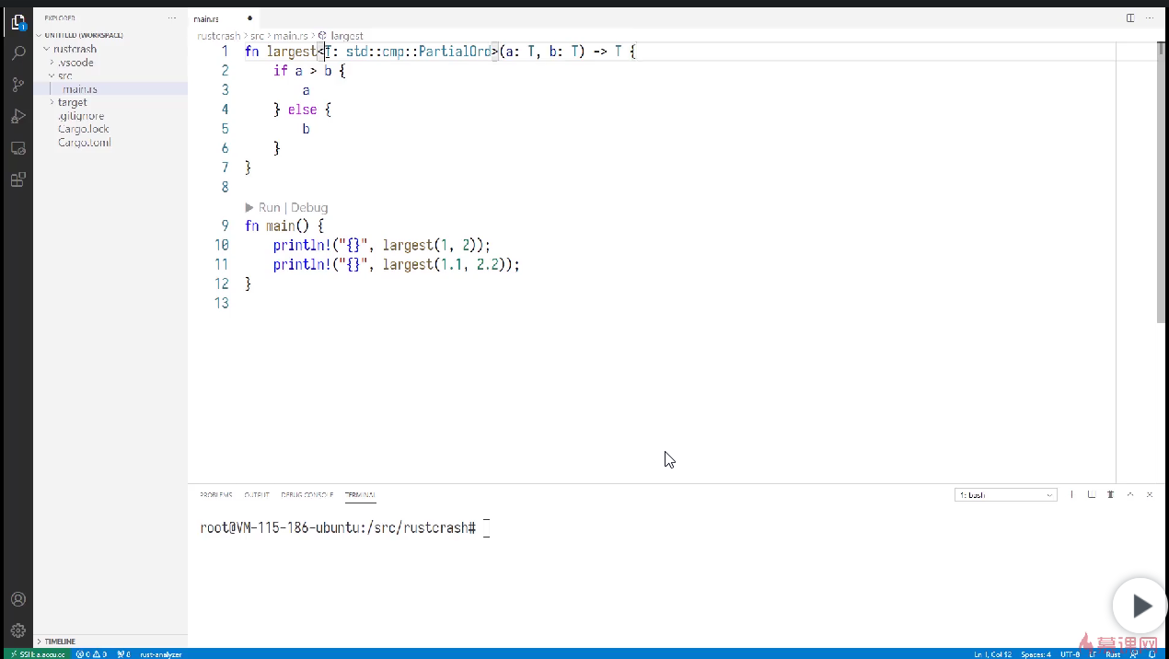
Task: Click UTF-8 encoding in status bar
Action: 1071,653
